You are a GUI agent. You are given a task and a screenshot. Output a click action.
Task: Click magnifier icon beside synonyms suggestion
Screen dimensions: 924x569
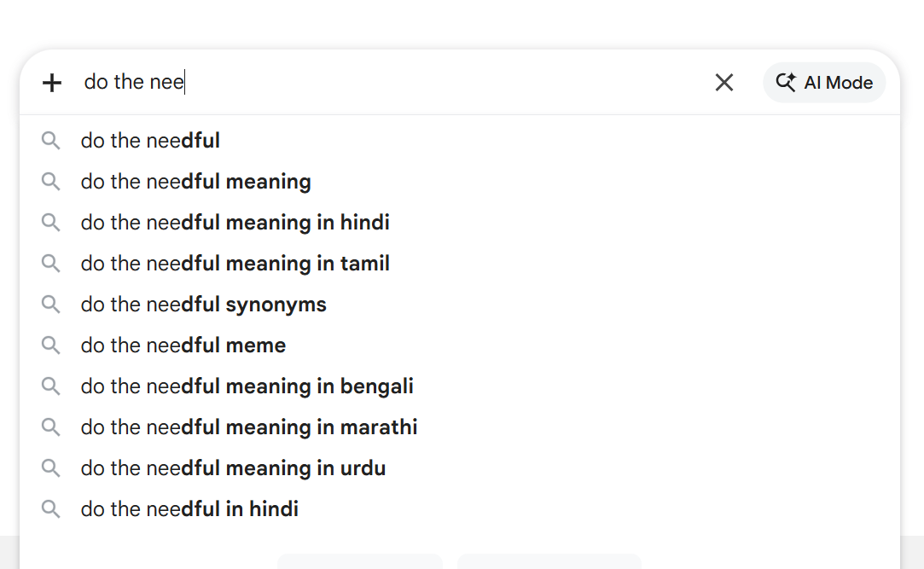coord(51,305)
